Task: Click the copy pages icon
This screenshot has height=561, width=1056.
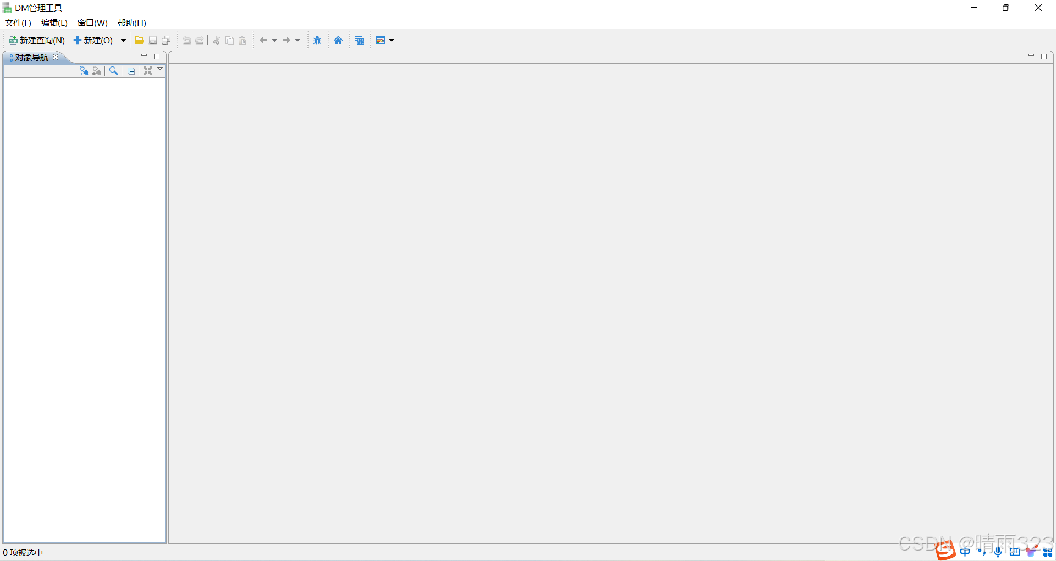Action: click(230, 40)
